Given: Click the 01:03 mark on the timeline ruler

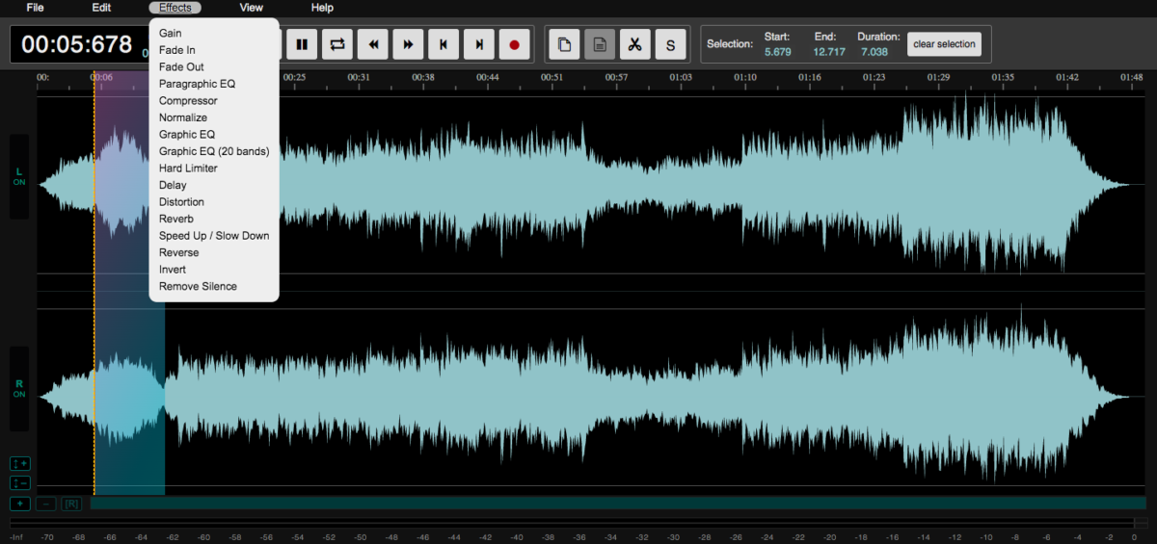Looking at the screenshot, I should [681, 78].
